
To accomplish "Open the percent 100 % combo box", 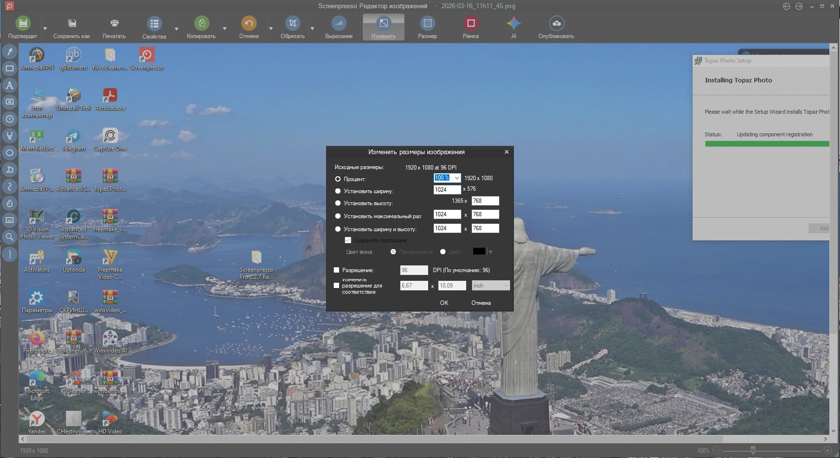I will click(x=457, y=178).
